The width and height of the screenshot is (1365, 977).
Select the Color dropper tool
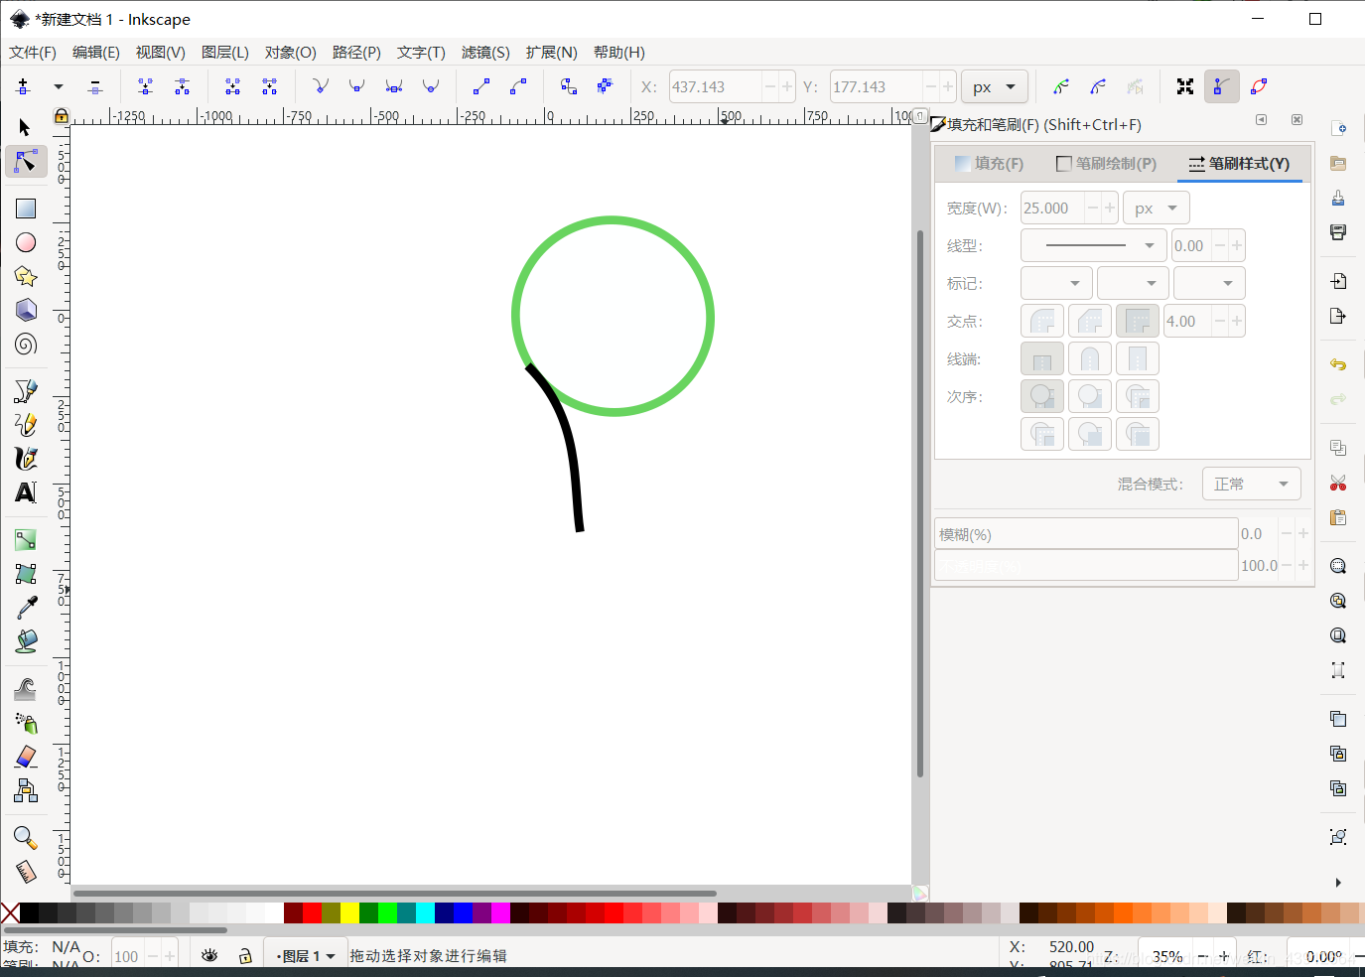coord(26,608)
